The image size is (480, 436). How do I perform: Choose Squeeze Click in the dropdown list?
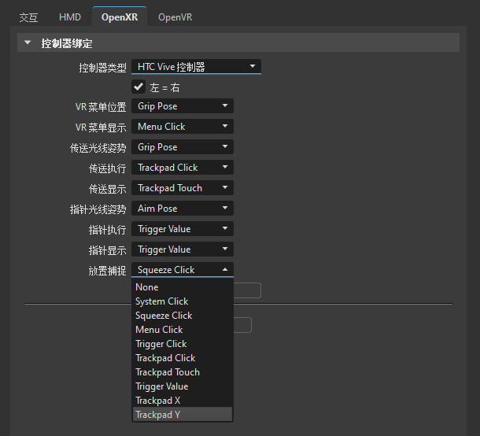point(183,316)
